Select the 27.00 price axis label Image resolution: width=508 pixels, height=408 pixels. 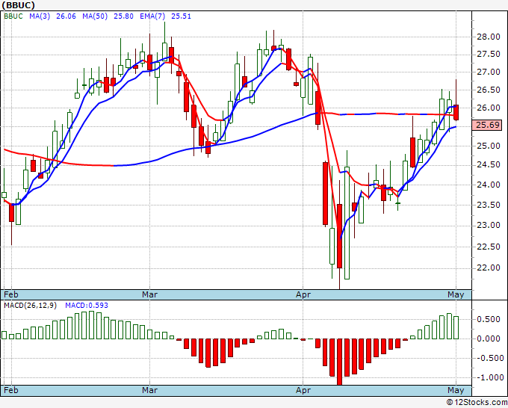tap(489, 72)
